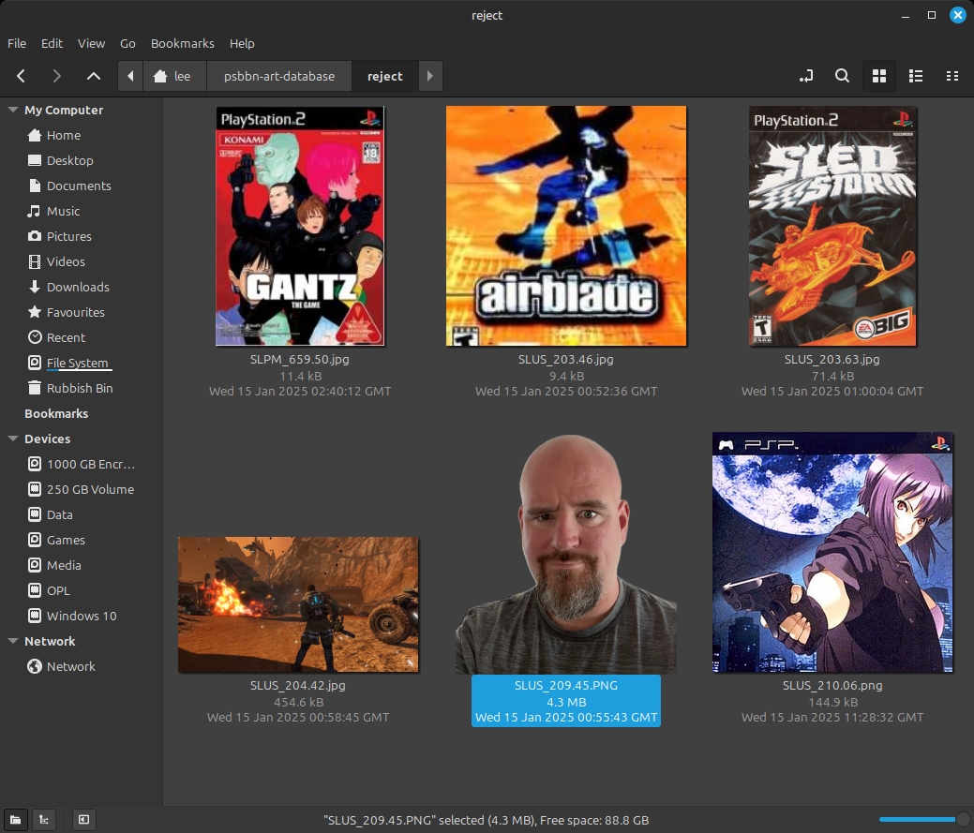The width and height of the screenshot is (974, 833).
Task: Select the SLUS_203.46.jpg airblade thumbnail
Action: (x=565, y=226)
